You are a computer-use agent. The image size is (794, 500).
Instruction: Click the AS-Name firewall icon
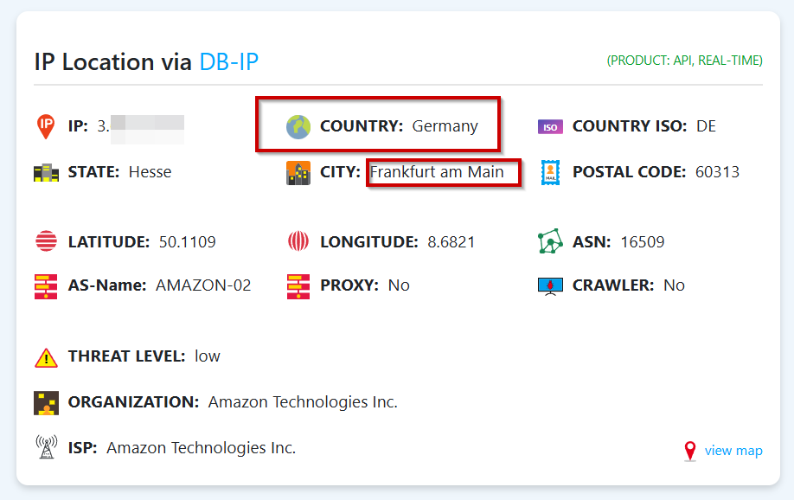tap(46, 286)
